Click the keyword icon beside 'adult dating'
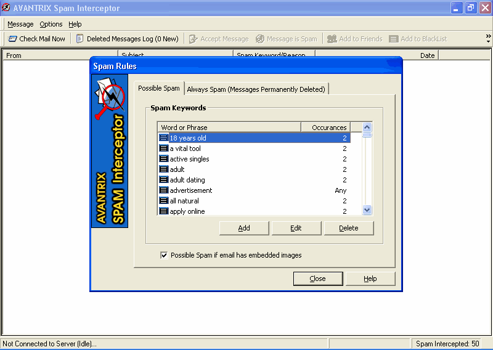 pyautogui.click(x=163, y=179)
